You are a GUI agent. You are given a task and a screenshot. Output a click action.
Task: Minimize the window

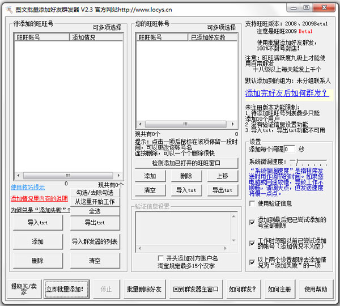294,8
